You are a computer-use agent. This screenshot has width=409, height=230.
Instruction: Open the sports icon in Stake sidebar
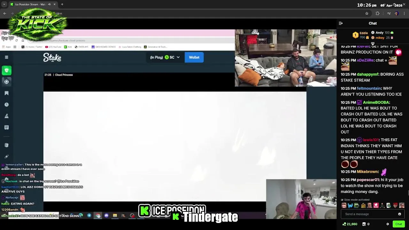tap(6, 82)
